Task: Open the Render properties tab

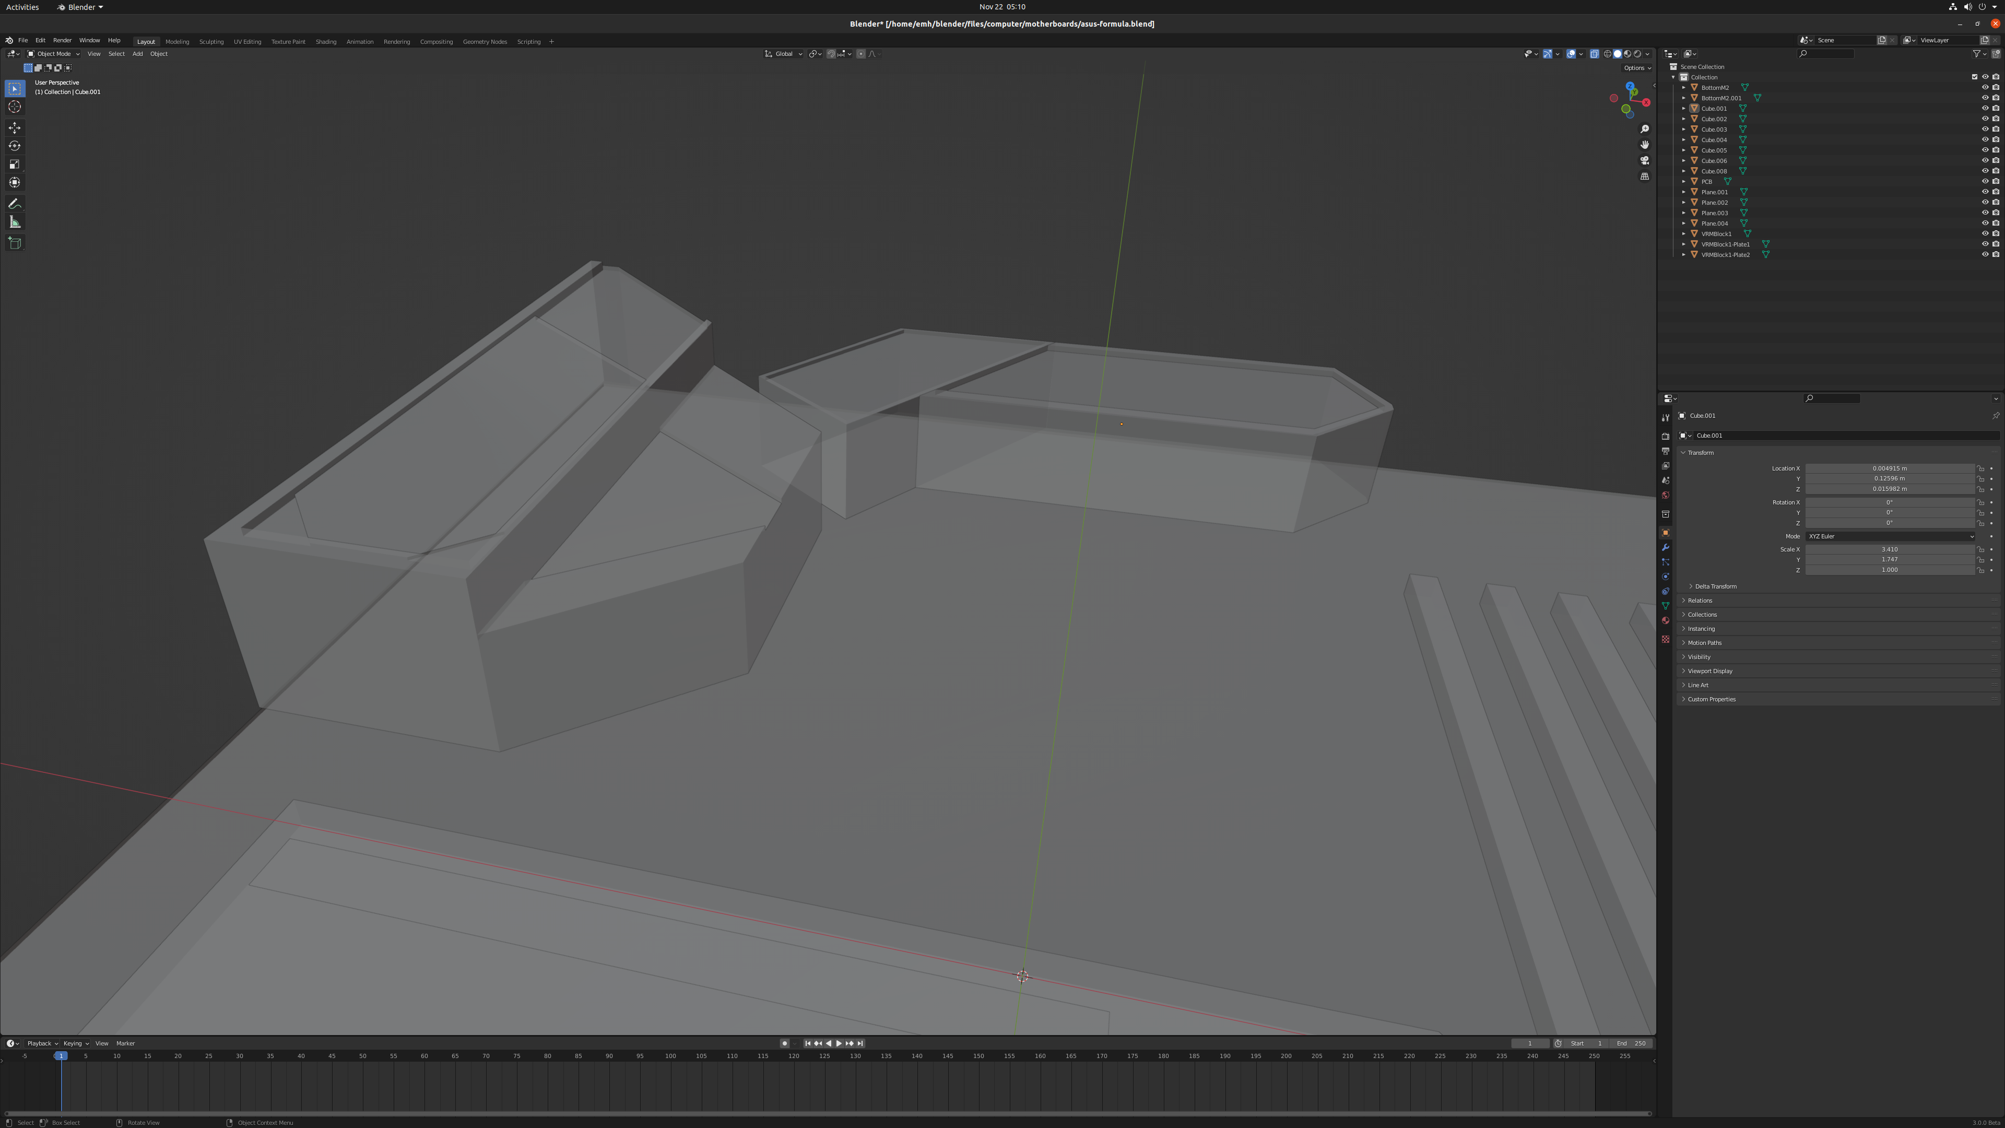Action: pos(1666,437)
